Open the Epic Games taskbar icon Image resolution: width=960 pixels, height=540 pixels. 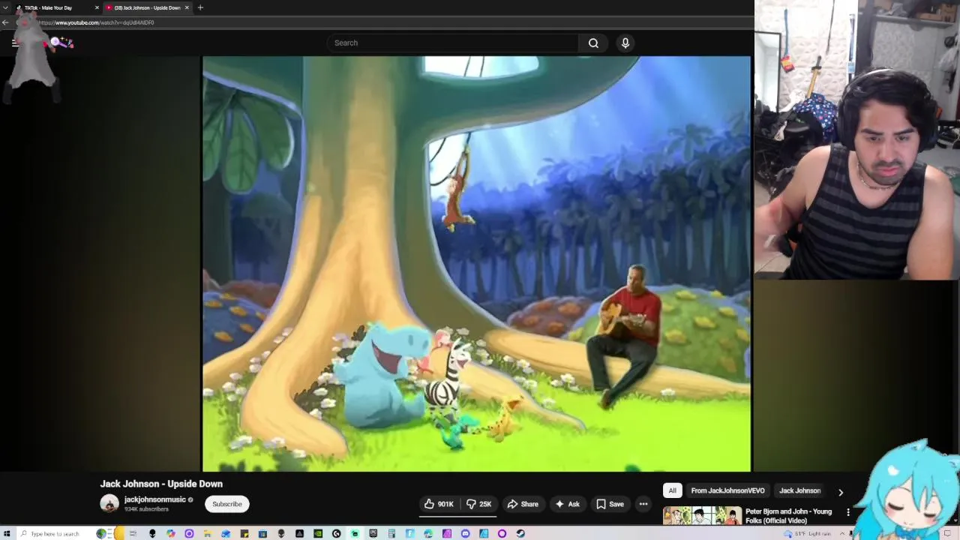click(373, 533)
